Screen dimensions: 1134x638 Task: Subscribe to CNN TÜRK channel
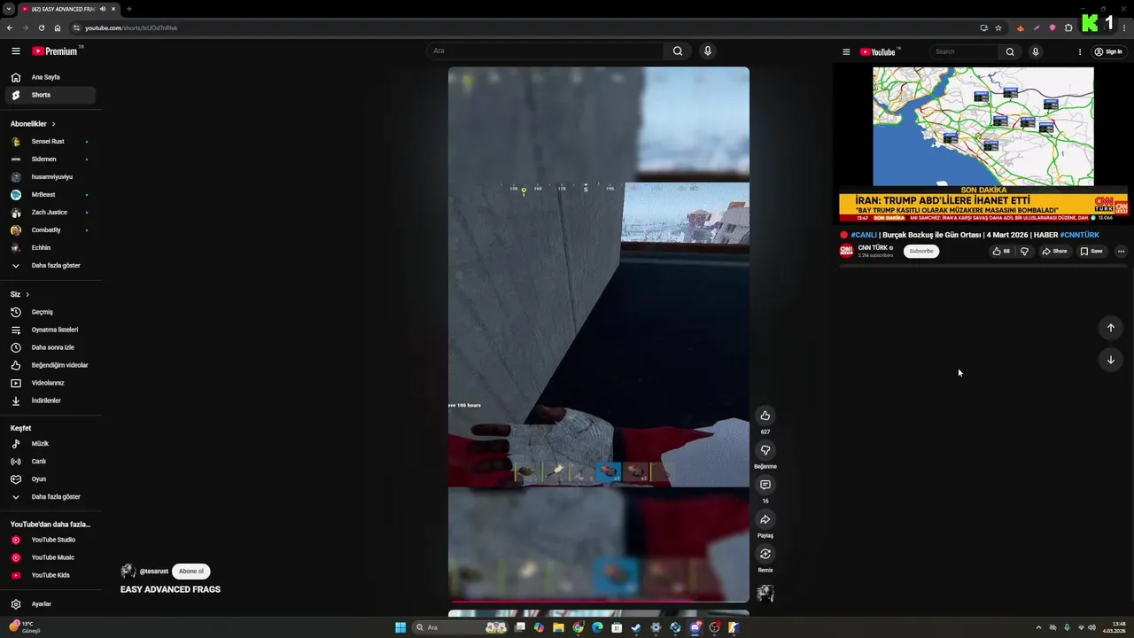pyautogui.click(x=921, y=251)
